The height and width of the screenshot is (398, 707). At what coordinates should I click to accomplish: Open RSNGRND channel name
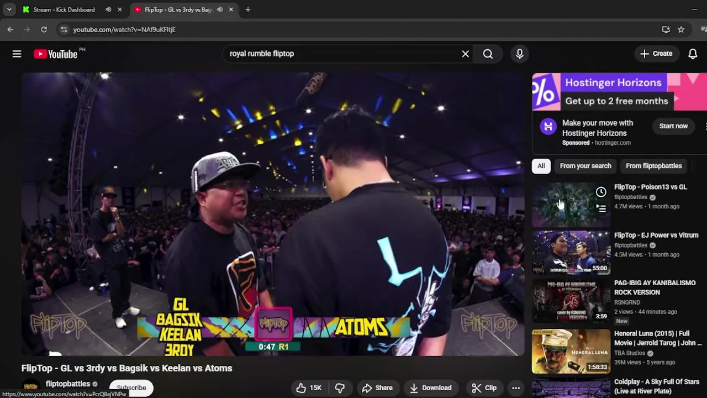click(x=627, y=302)
